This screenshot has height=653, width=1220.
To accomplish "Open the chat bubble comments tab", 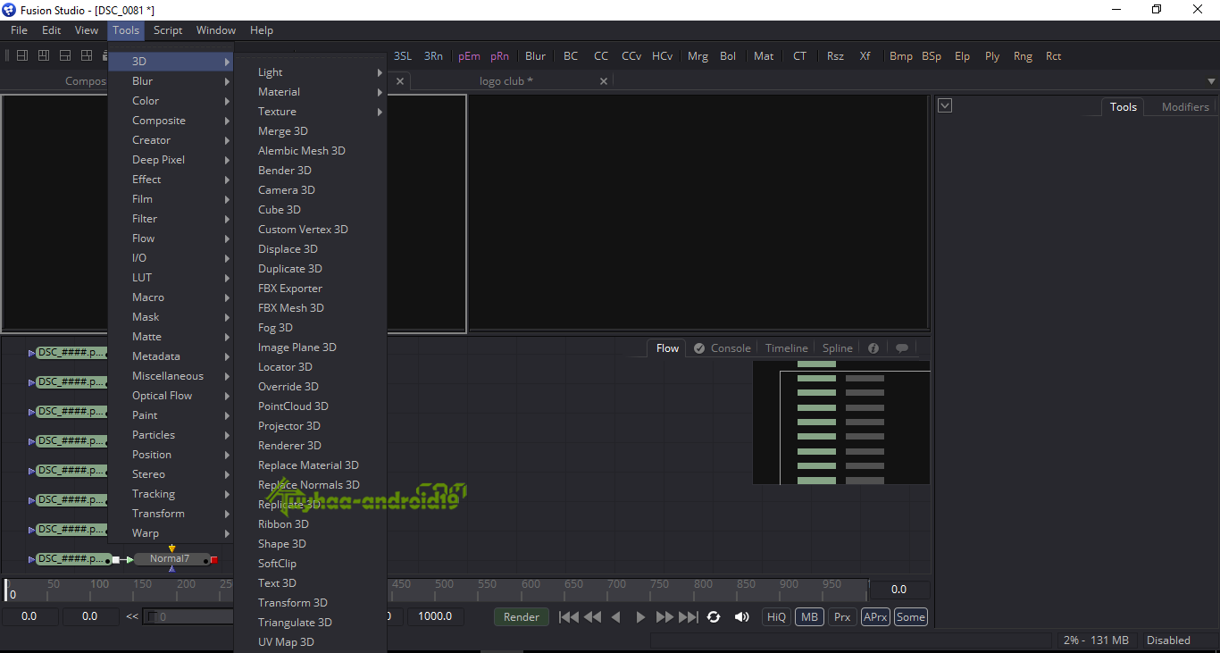I will point(902,348).
